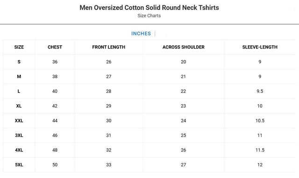Click the Size Charts subtitle
299x178 pixels.
pyautogui.click(x=149, y=15)
